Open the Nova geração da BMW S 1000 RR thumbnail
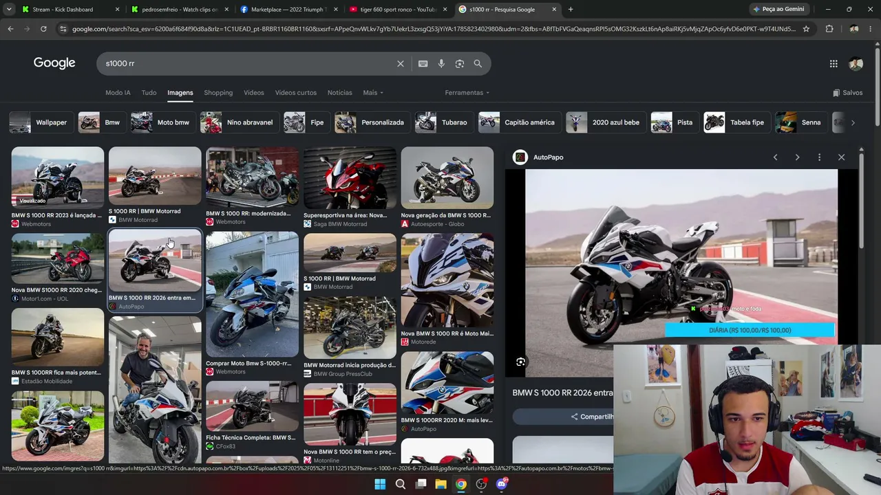Image resolution: width=881 pixels, height=495 pixels. [447, 177]
